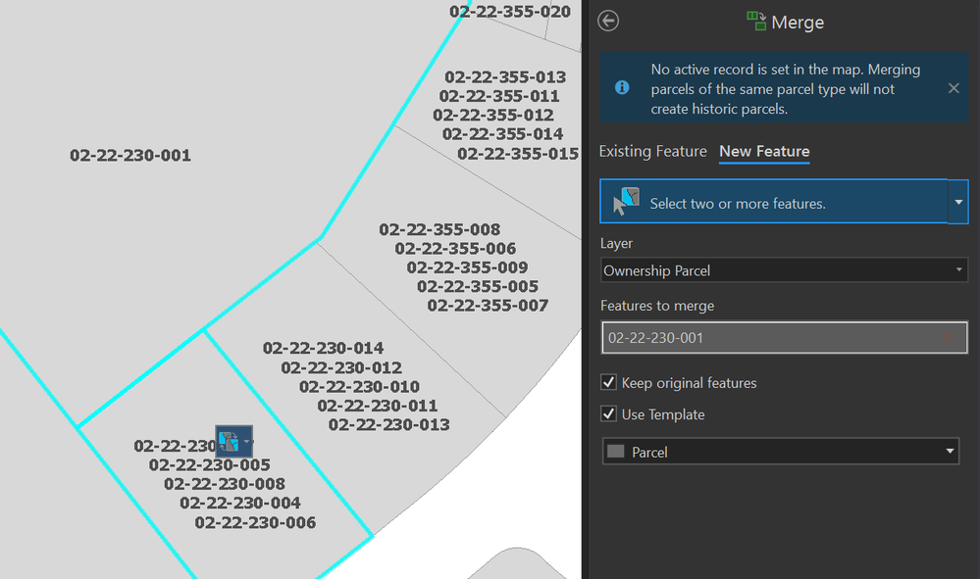Image resolution: width=980 pixels, height=579 pixels.
Task: Open the on-map selection chip dropdown arrow
Action: click(x=247, y=442)
